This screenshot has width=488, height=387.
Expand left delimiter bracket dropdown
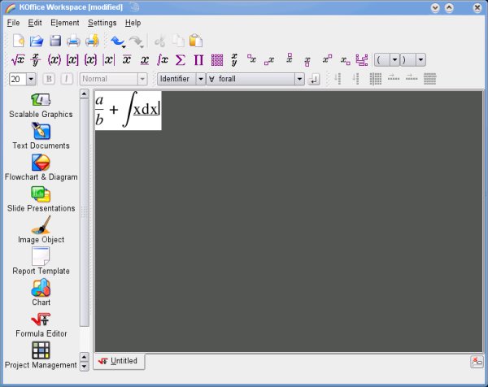tap(394, 59)
